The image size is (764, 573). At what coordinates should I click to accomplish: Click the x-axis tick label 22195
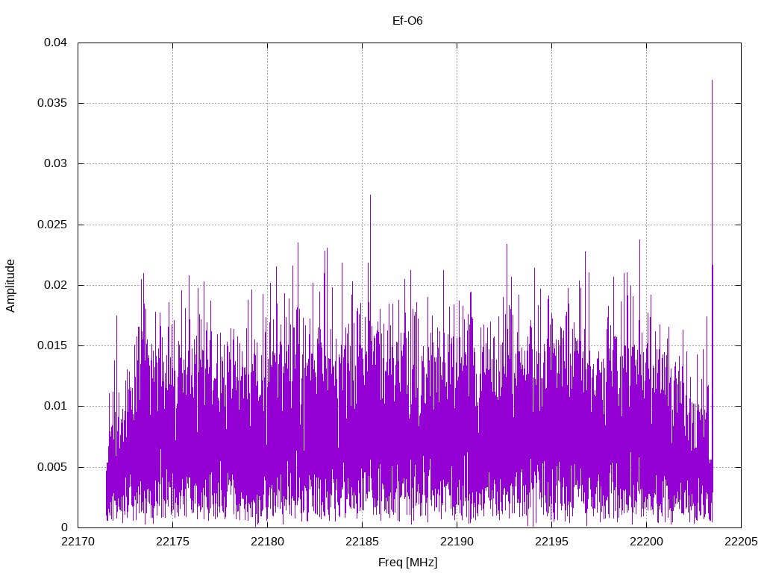point(551,542)
